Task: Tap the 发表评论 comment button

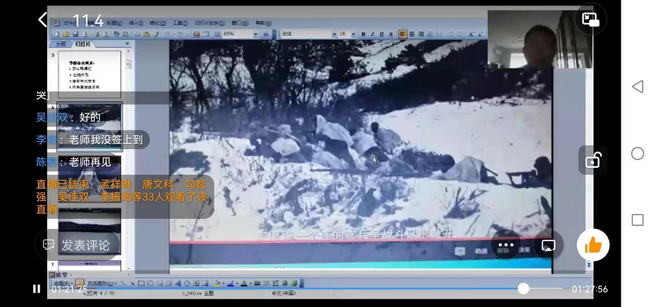Action: [x=77, y=245]
